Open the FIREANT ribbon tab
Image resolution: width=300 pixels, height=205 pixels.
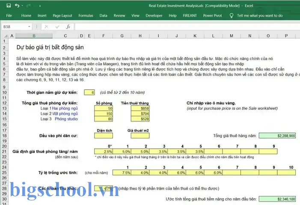pyautogui.click(x=190, y=16)
